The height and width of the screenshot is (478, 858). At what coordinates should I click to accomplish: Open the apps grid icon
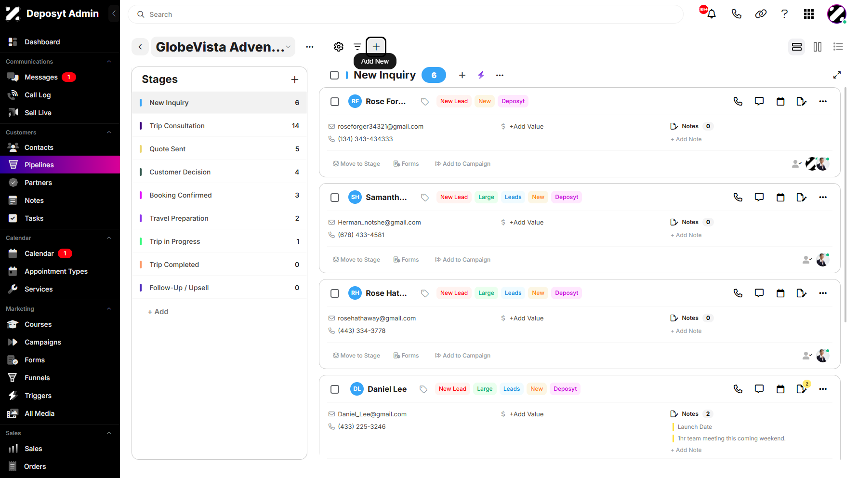coord(809,14)
